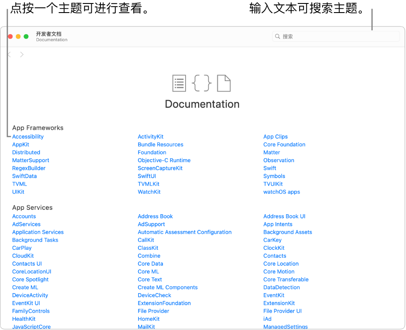Open the HomeKit link
406x330 pixels.
coord(149,319)
